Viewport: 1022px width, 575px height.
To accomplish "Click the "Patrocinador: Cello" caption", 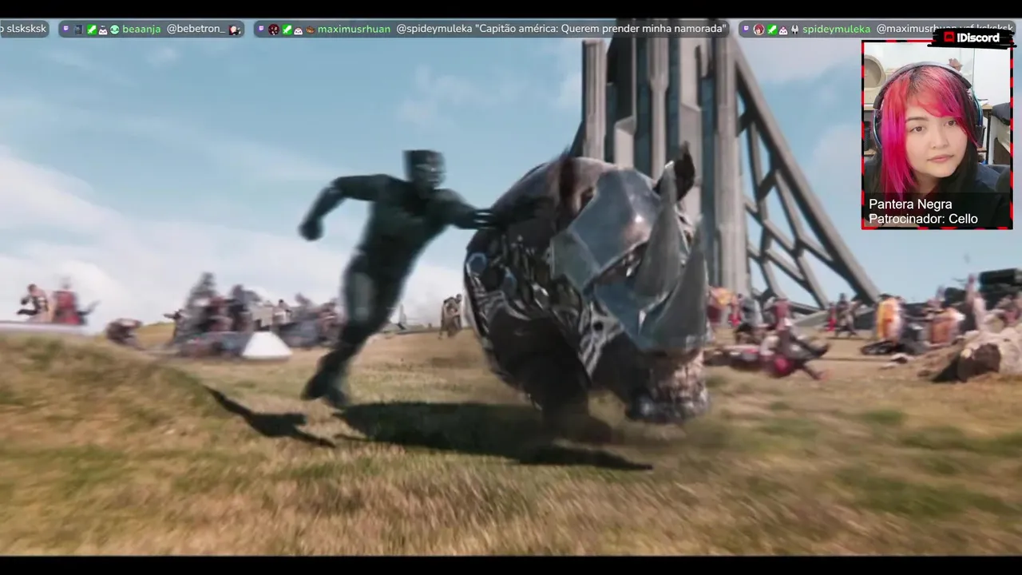I will (x=923, y=219).
